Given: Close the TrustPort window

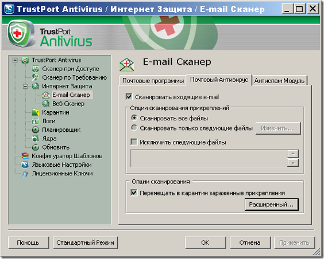Looking at the screenshot, I should point(313,9).
